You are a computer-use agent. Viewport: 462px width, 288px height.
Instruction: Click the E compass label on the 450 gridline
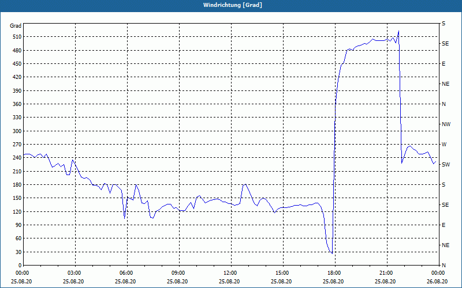pos(444,64)
